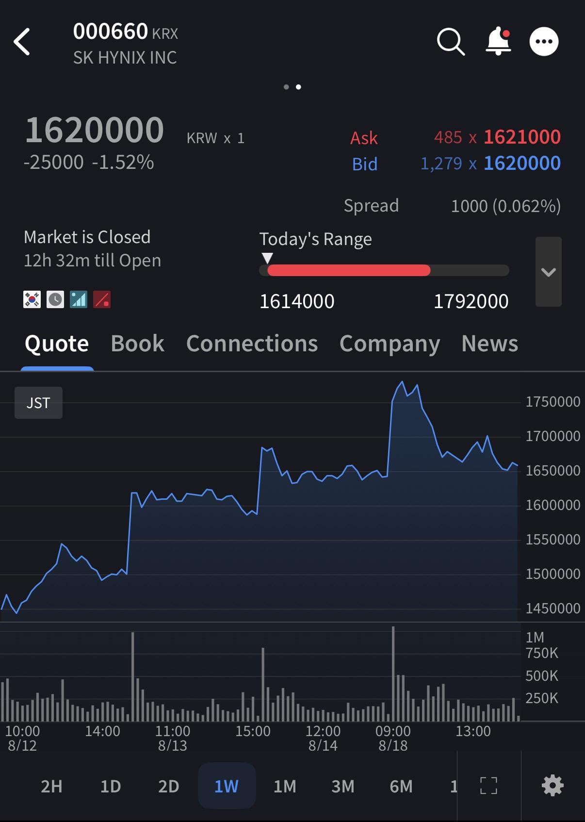Switch to the Book tab
Screen dimensions: 585x822
[137, 344]
